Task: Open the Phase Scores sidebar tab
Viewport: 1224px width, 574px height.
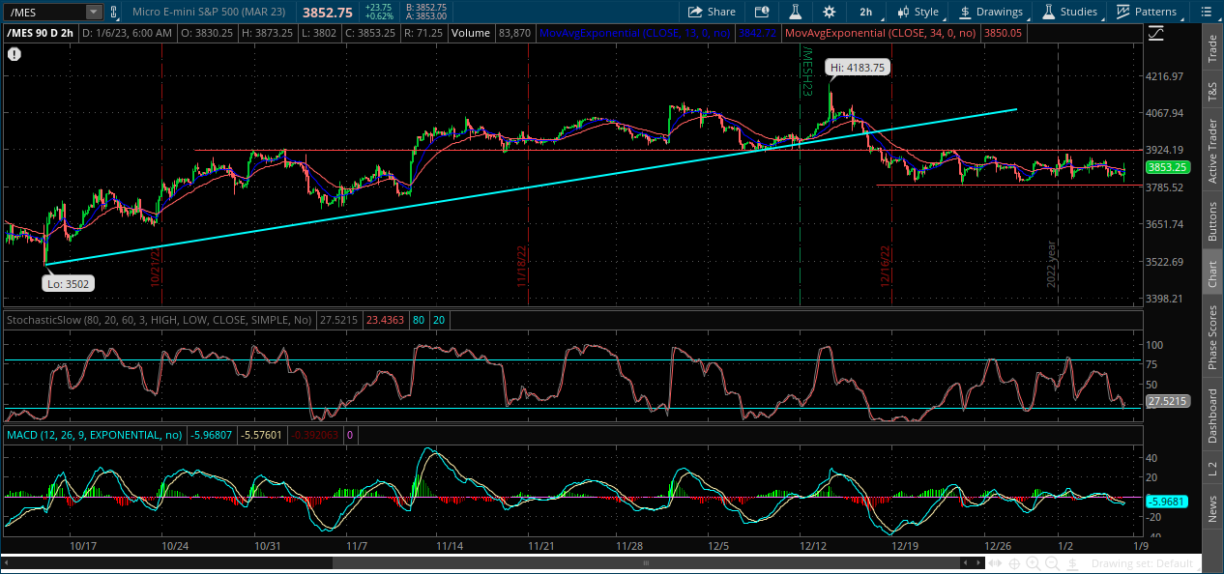Action: (x=1212, y=337)
